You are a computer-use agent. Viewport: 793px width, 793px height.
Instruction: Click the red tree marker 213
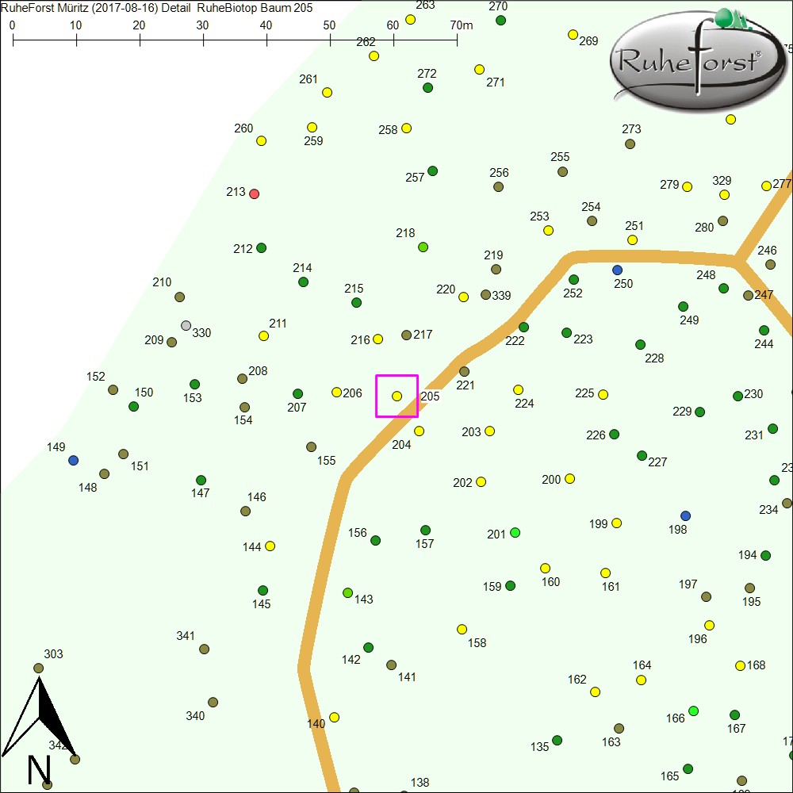254,193
